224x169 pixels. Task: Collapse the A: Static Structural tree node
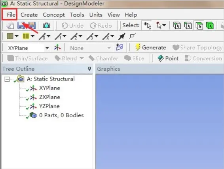(7, 79)
